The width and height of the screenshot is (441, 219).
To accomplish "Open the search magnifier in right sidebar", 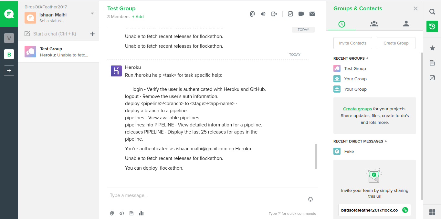I will [x=432, y=12].
